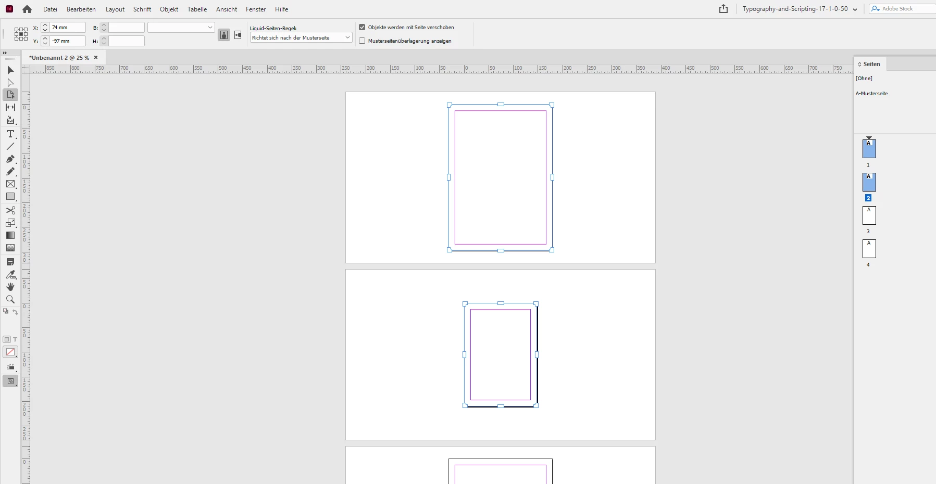Screen dimensions: 936x484
Task: Open the Bearbeiten menu
Action: click(x=81, y=9)
